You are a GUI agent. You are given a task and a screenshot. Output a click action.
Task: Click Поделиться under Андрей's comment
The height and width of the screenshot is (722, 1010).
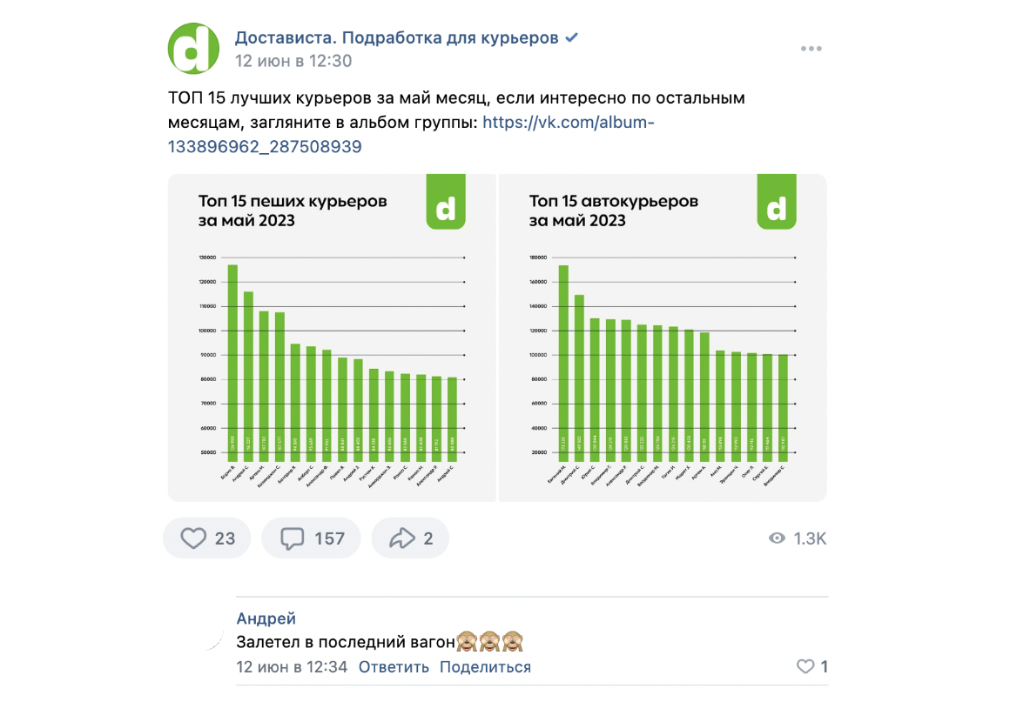pos(485,667)
